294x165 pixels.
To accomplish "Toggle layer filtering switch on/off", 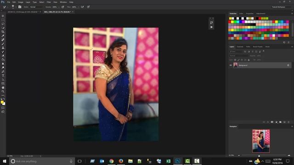I will point(263,51).
